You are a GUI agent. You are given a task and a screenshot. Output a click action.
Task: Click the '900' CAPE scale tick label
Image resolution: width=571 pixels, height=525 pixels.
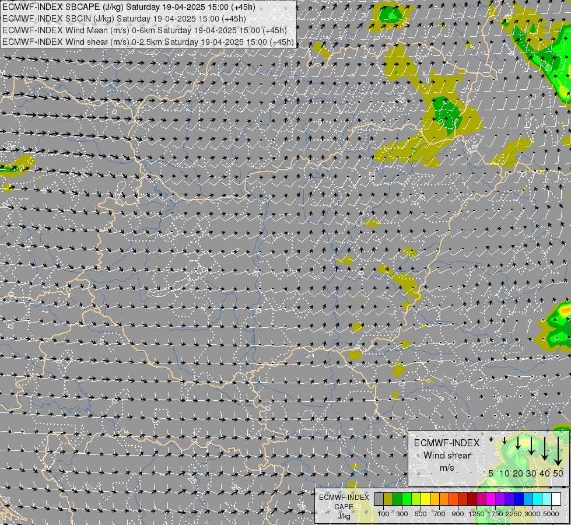coord(458,514)
